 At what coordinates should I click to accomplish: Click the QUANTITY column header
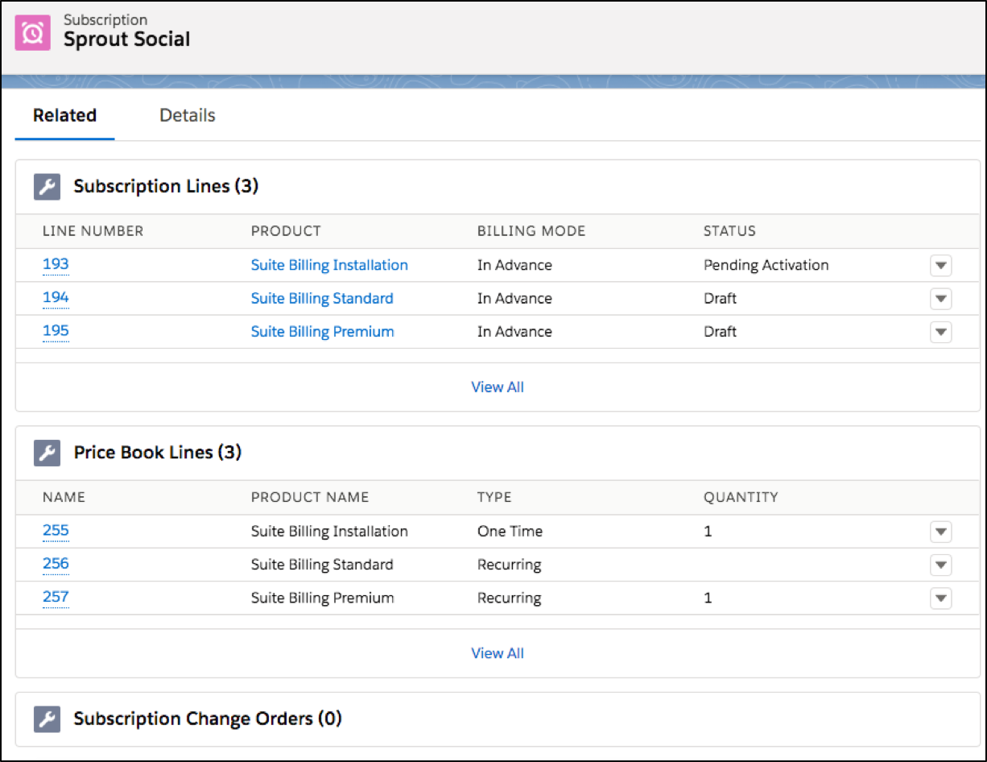click(x=741, y=497)
